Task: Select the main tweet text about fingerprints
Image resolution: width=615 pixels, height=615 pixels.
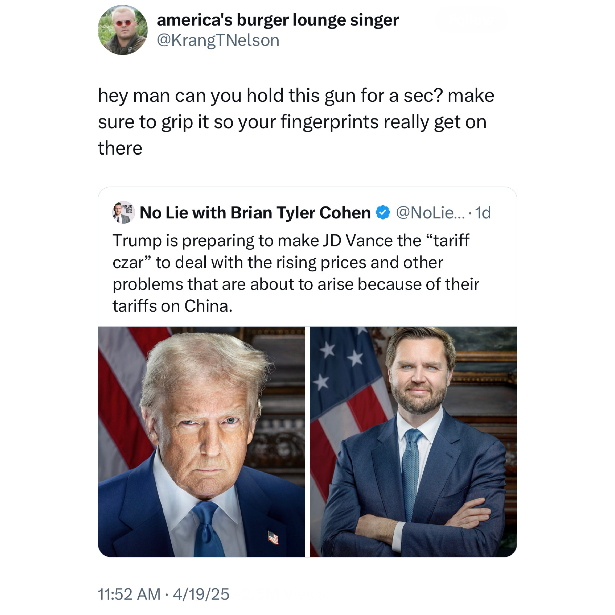Action: coord(296,122)
